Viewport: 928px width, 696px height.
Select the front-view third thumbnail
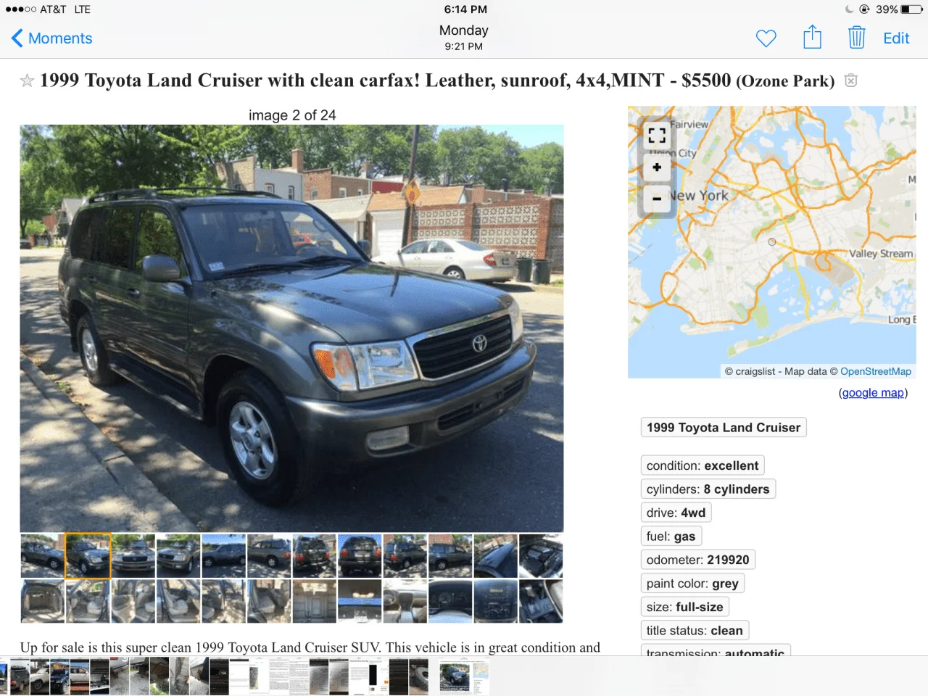pyautogui.click(x=133, y=556)
